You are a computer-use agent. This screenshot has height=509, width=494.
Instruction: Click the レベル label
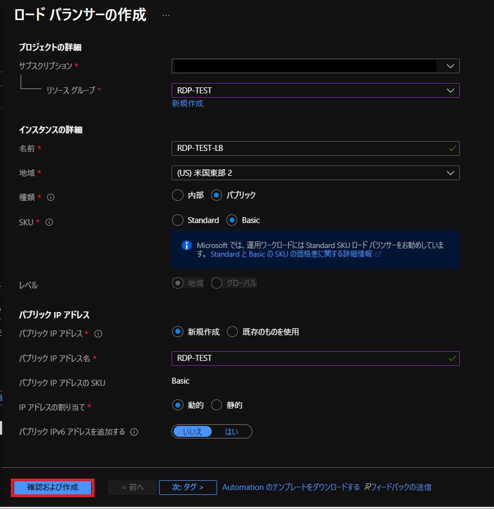[x=29, y=285]
